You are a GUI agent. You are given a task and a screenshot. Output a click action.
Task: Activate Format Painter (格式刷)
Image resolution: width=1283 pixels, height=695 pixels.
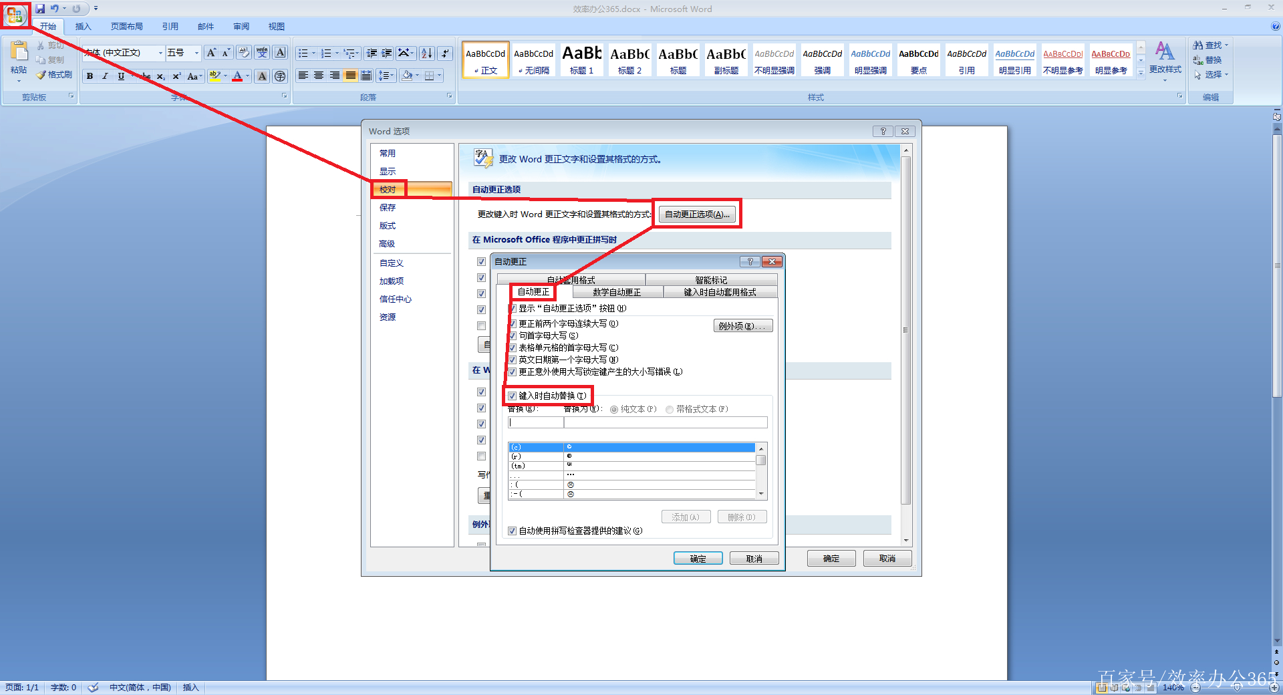pos(54,75)
